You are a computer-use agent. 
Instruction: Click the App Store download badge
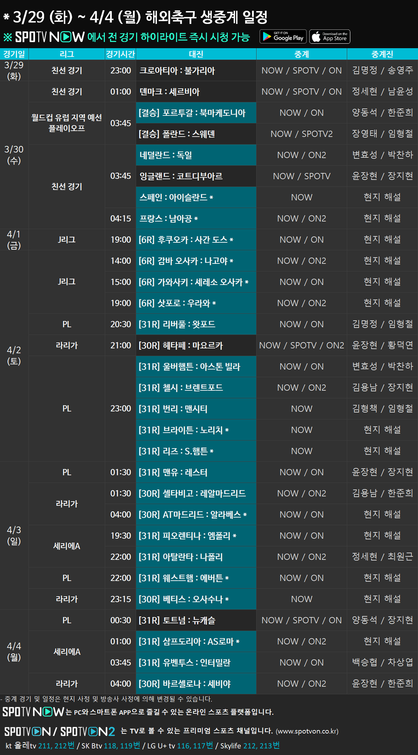329,37
